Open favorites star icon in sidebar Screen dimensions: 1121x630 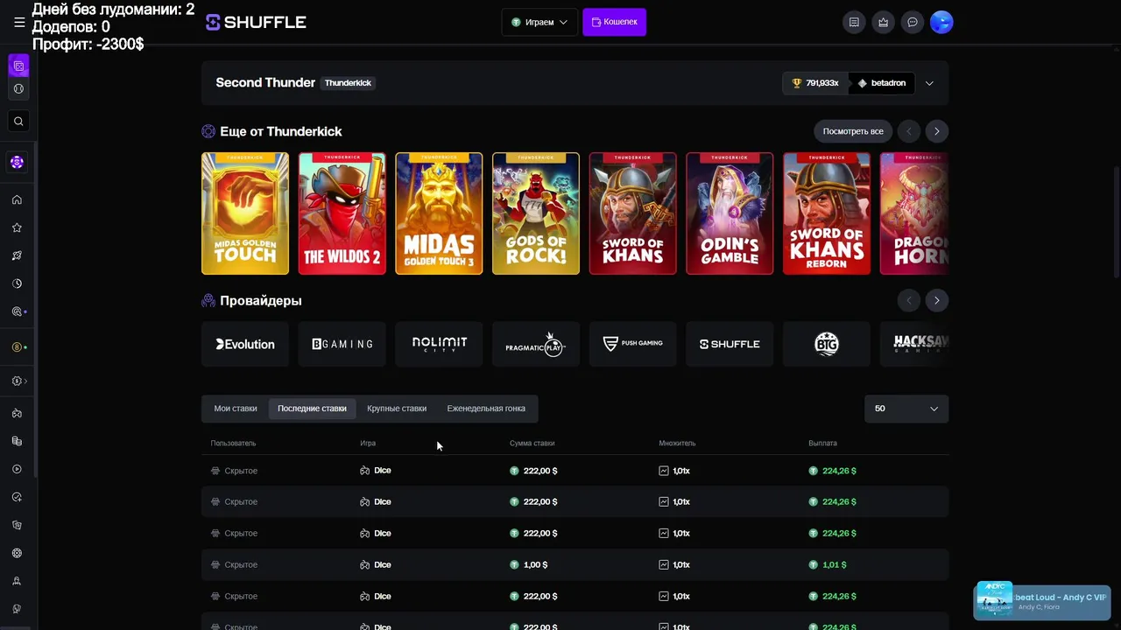click(17, 227)
